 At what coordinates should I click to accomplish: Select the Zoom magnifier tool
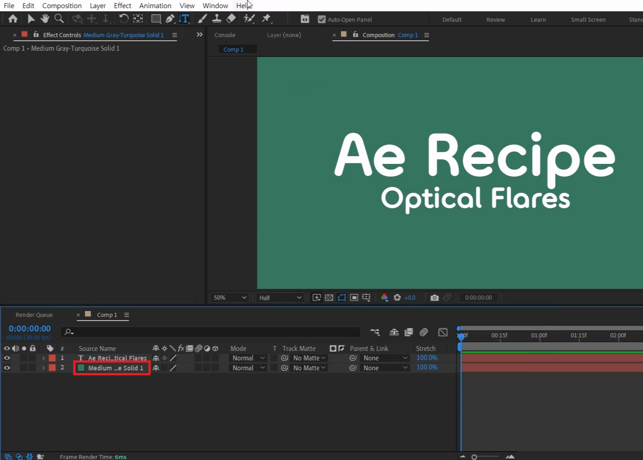(x=59, y=19)
